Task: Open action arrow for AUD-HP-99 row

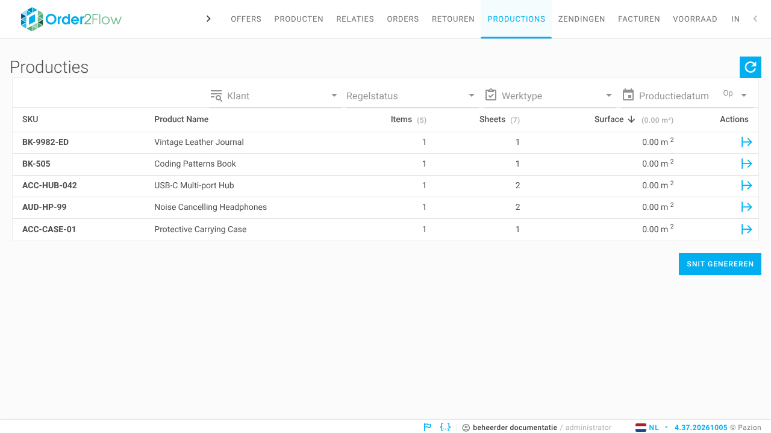Action: point(746,207)
